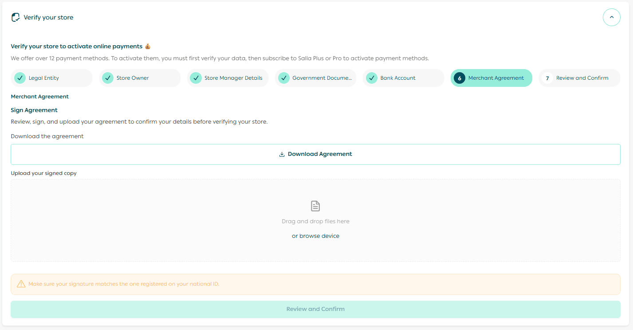Screen dimensions: 633x330
Task: Click the warning triangle icon
Action: pyautogui.click(x=21, y=284)
